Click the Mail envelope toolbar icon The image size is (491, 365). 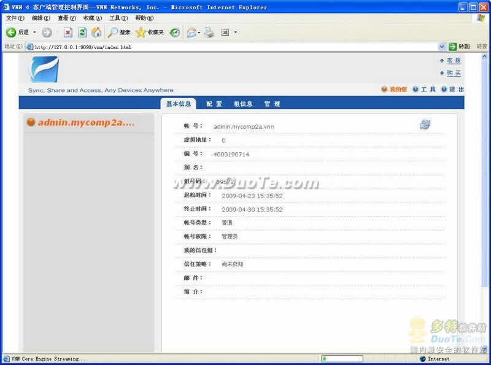(x=191, y=33)
